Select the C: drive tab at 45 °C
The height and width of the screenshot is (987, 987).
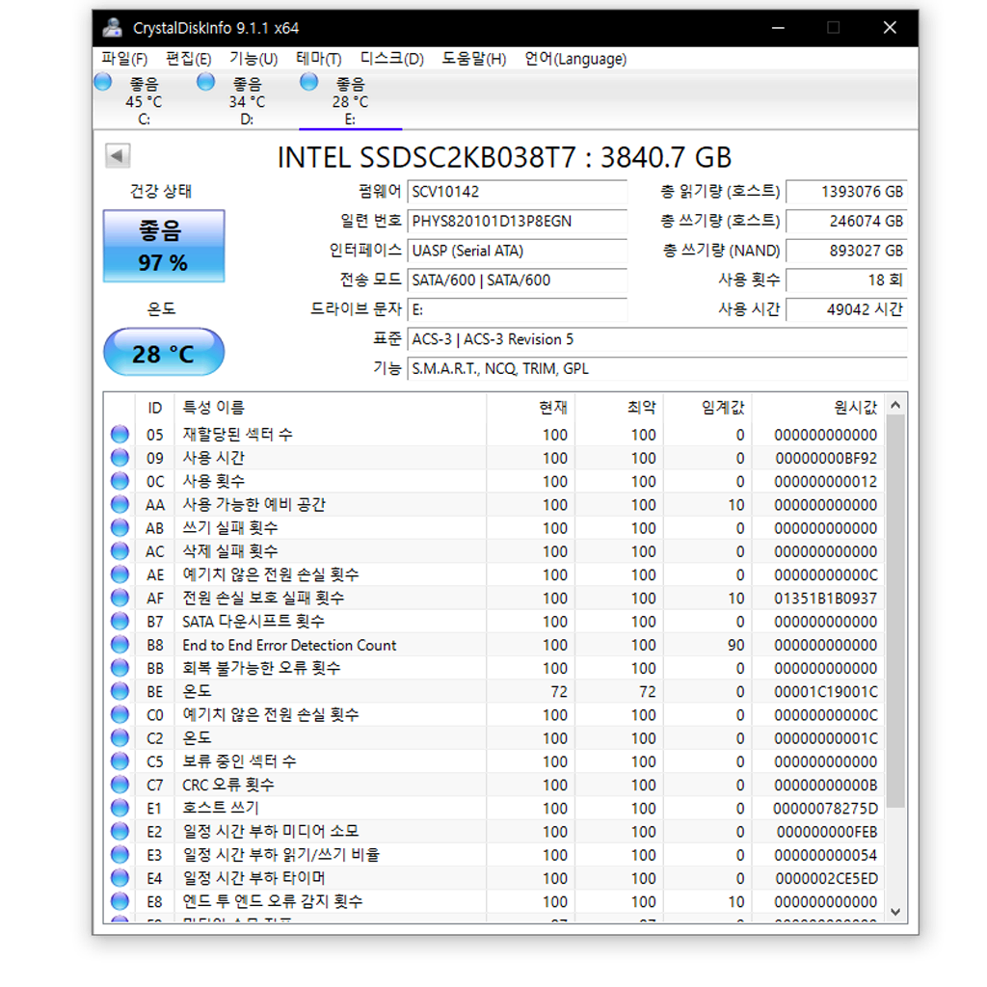(145, 100)
